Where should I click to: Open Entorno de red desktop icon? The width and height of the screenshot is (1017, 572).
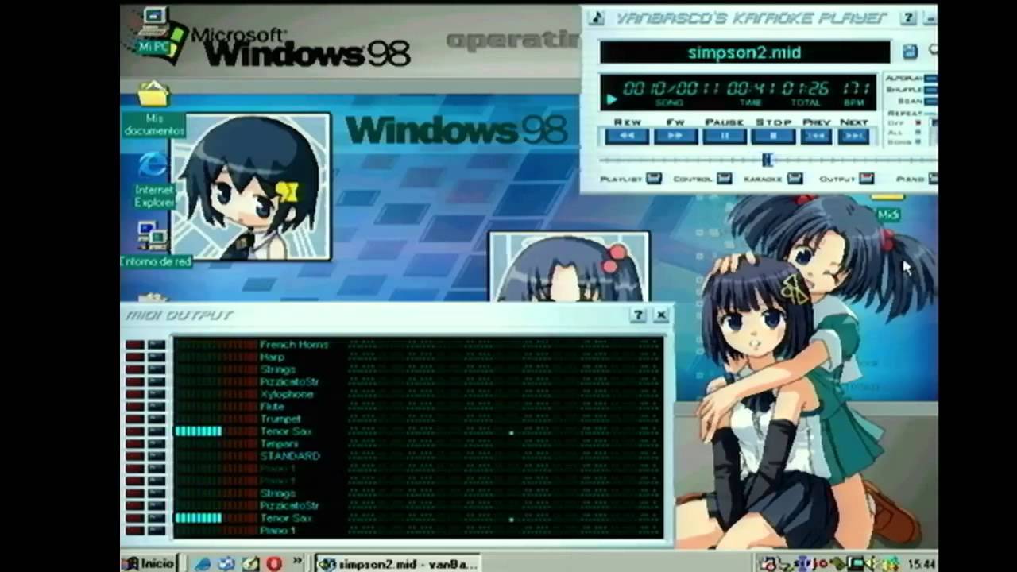155,244
